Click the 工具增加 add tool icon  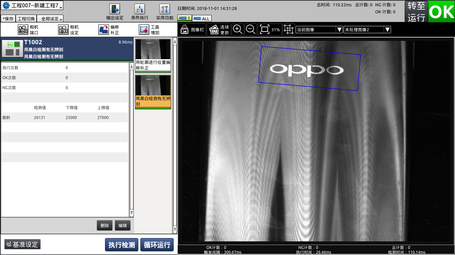pyautogui.click(x=144, y=30)
